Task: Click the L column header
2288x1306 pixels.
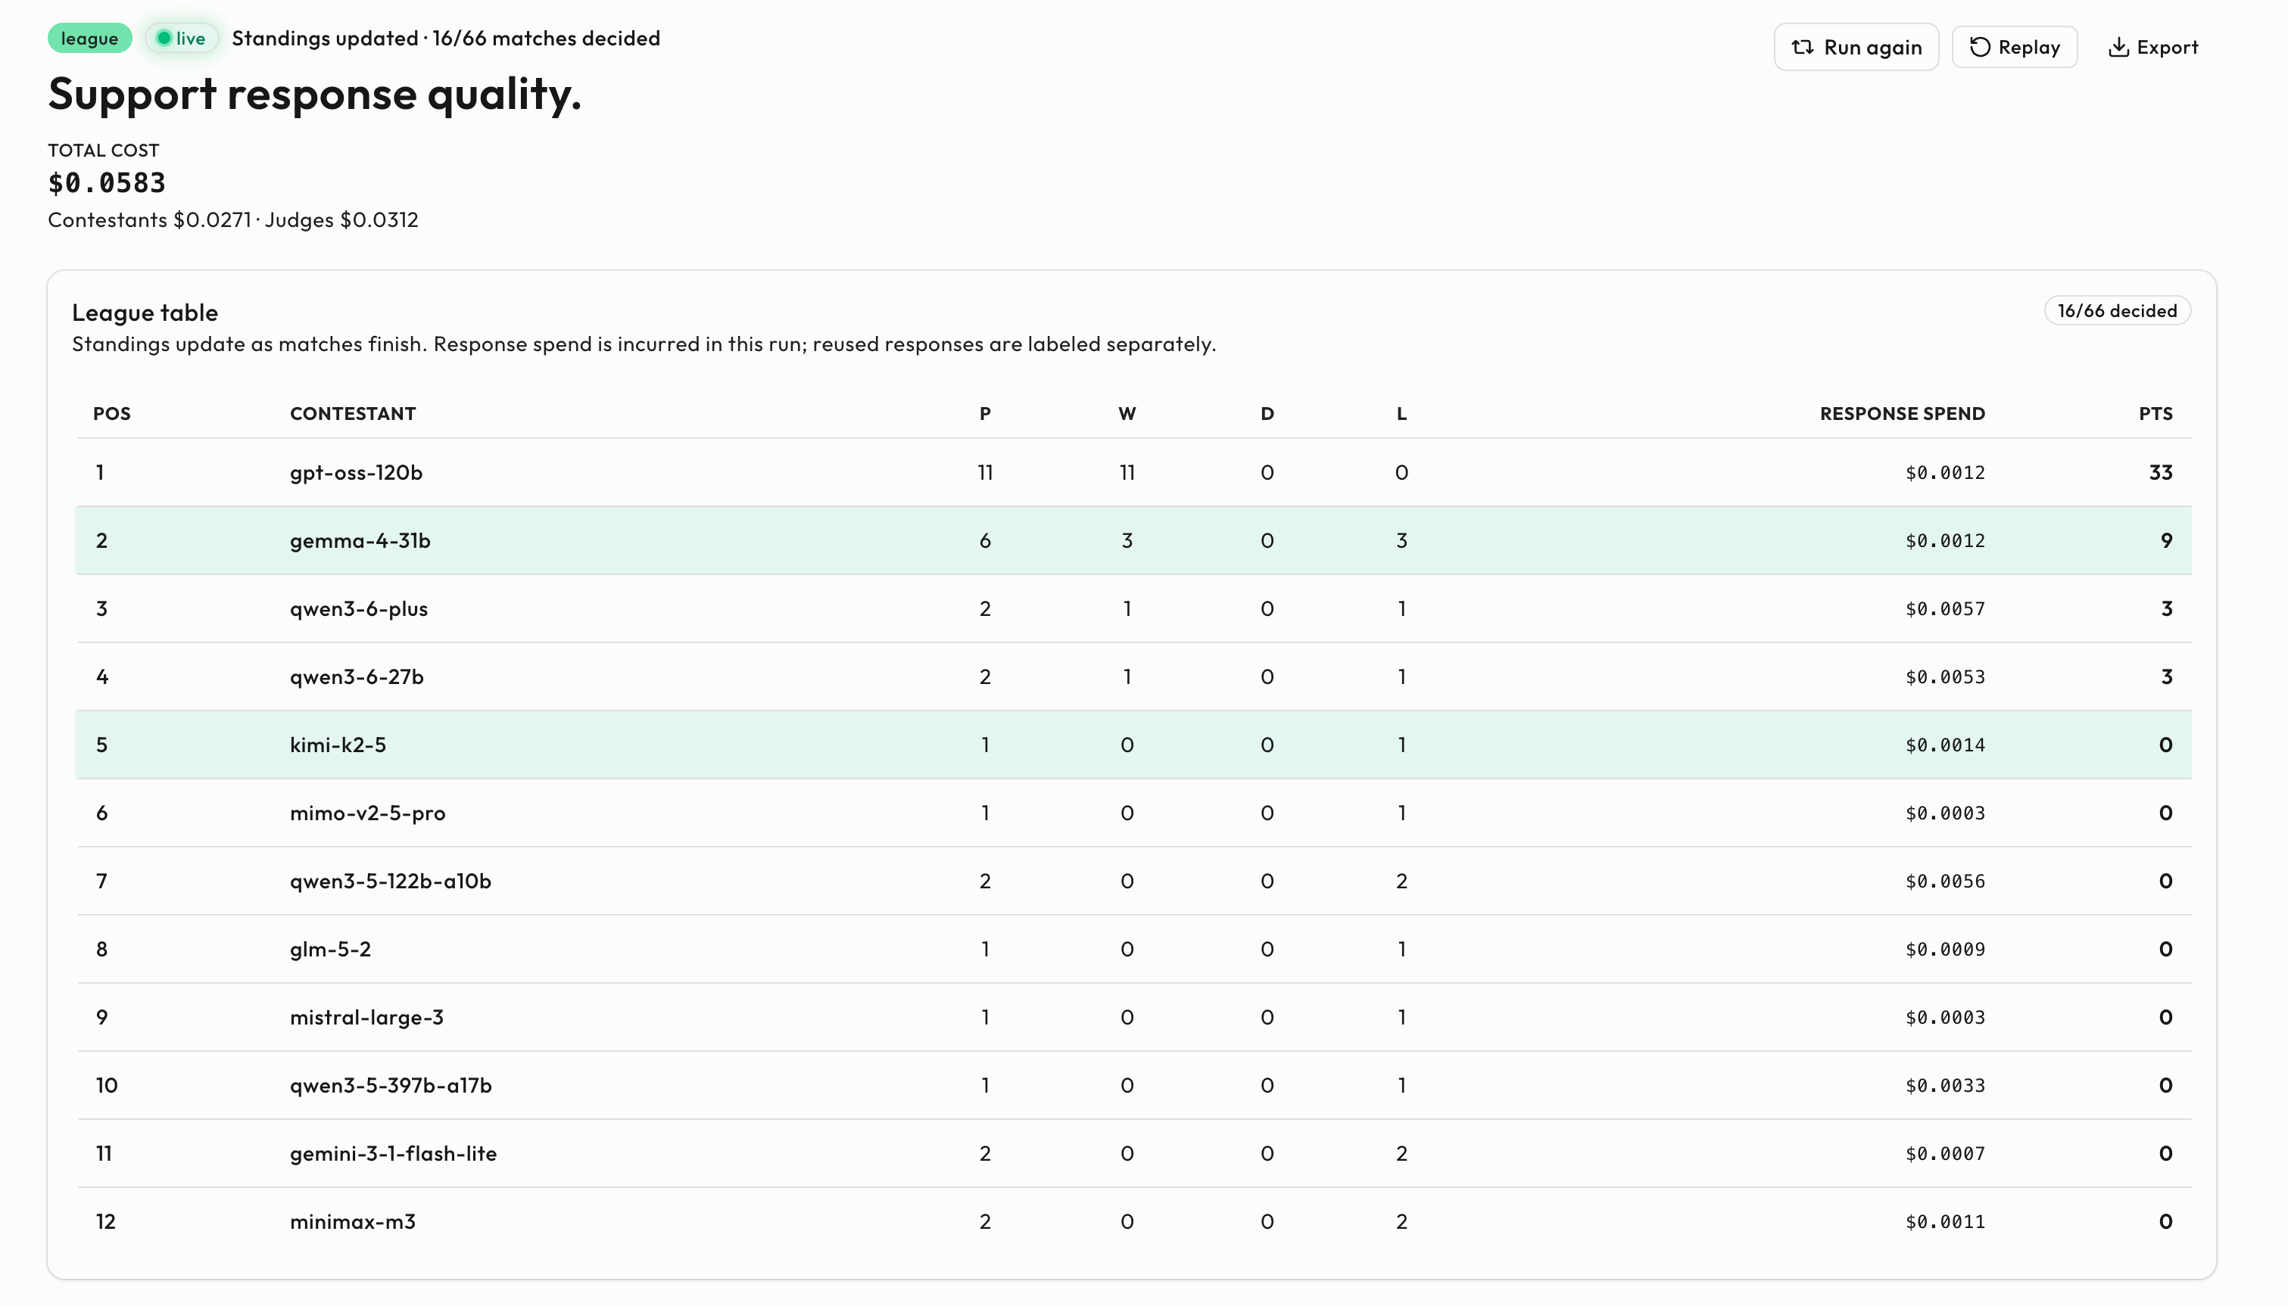Action: tap(1401, 413)
